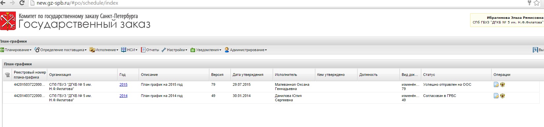Image resolution: width=544 pixels, height=127 pixels.
Task: Open the Уведомления menu
Action: [x=206, y=50]
